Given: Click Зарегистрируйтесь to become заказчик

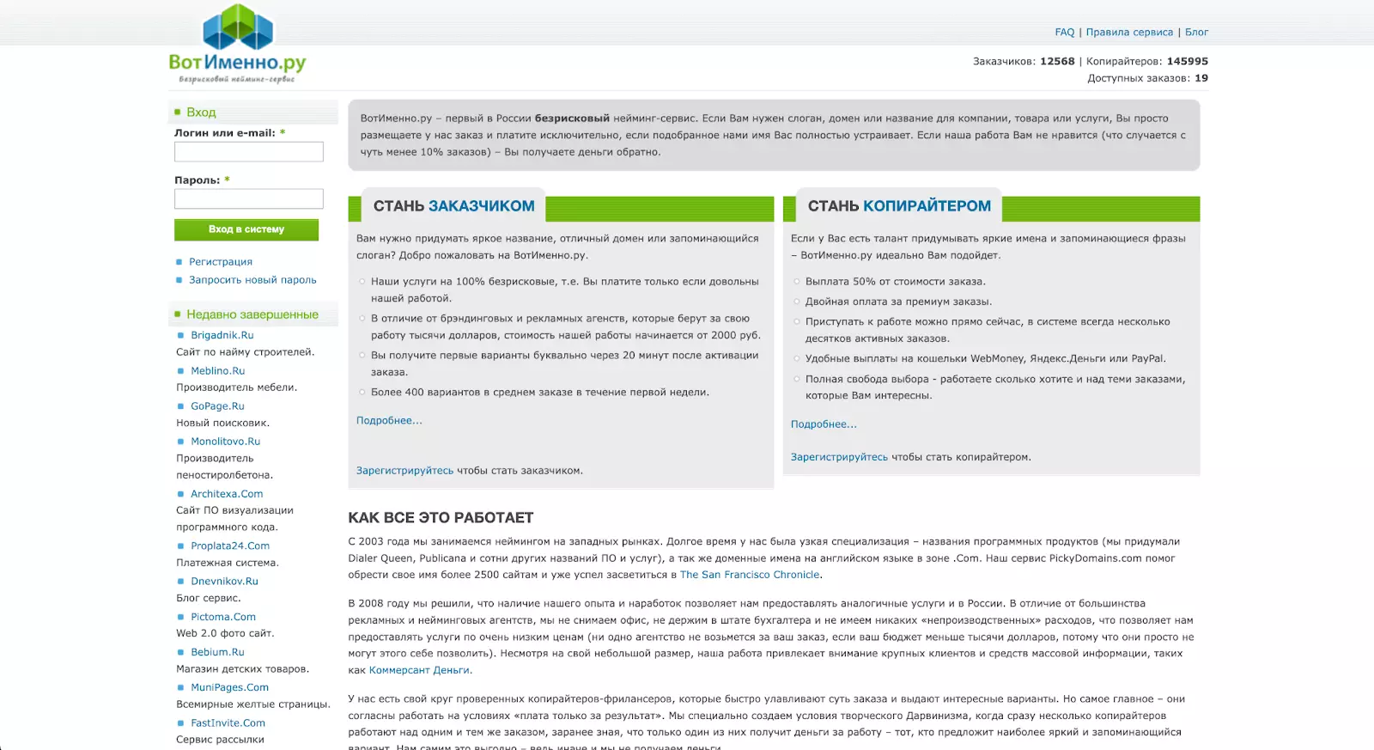Looking at the screenshot, I should (x=404, y=471).
